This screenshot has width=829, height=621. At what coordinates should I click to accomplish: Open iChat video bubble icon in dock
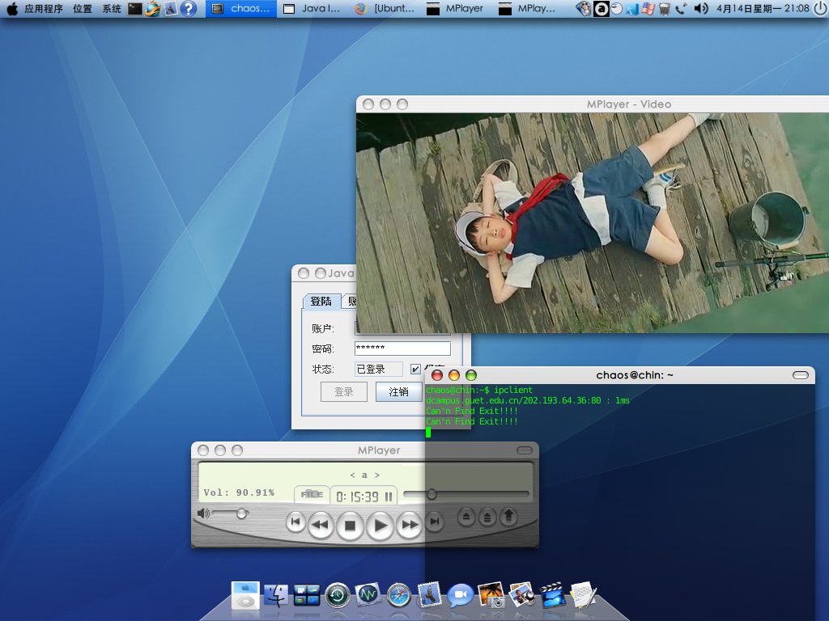coord(460,595)
